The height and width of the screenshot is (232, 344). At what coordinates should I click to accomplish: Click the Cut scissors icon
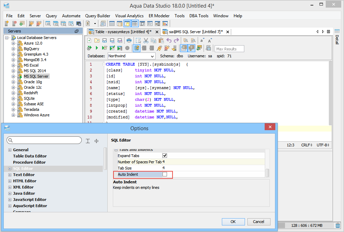coord(146,40)
